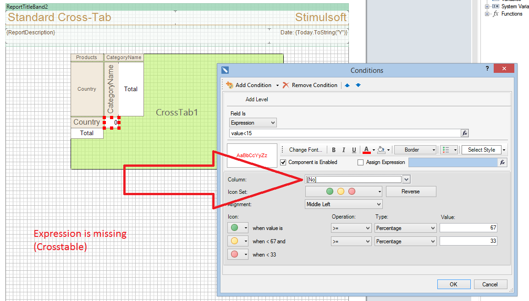
Task: Expand System Variables tree node
Action: point(487,6)
